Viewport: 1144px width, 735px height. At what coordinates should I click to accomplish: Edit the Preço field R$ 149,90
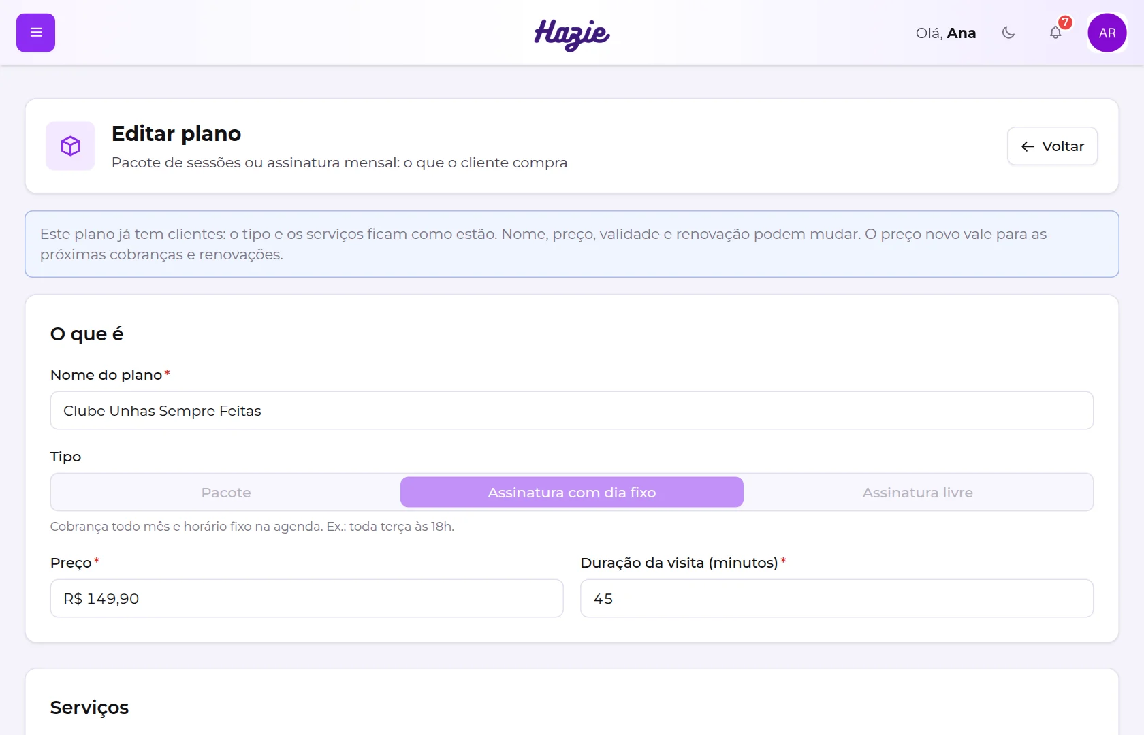(x=306, y=598)
